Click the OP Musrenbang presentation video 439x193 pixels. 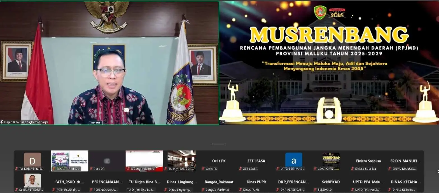(329, 63)
